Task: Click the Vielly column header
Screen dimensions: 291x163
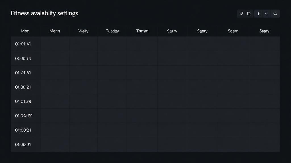Action: (84, 31)
